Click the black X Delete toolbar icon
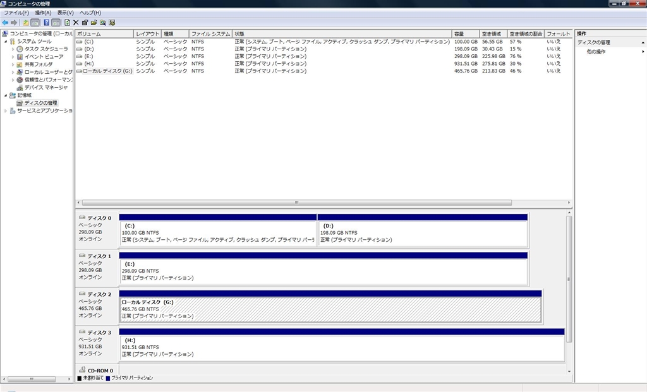Image resolution: width=647 pixels, height=392 pixels. [76, 23]
